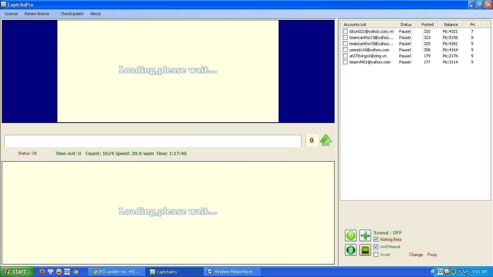493x277 pixels.
Task: Open the Renew license menu
Action: (x=37, y=14)
